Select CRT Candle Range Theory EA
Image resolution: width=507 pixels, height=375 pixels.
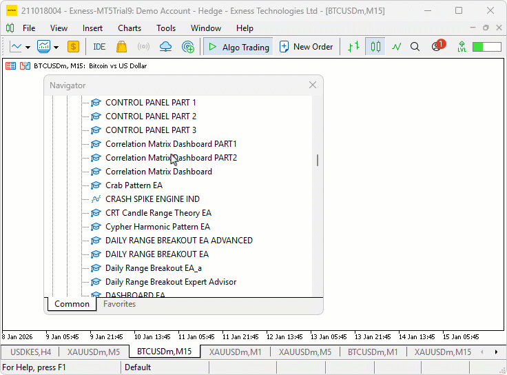pyautogui.click(x=158, y=213)
